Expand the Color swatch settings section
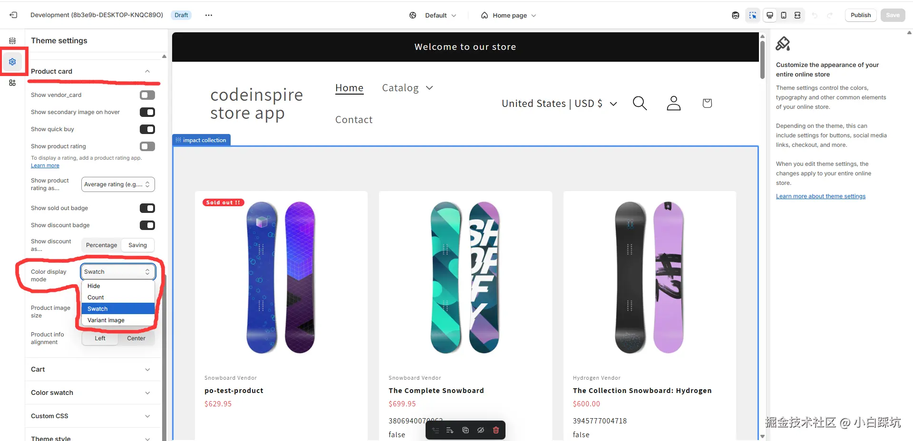This screenshot has height=441, width=913. pos(90,393)
